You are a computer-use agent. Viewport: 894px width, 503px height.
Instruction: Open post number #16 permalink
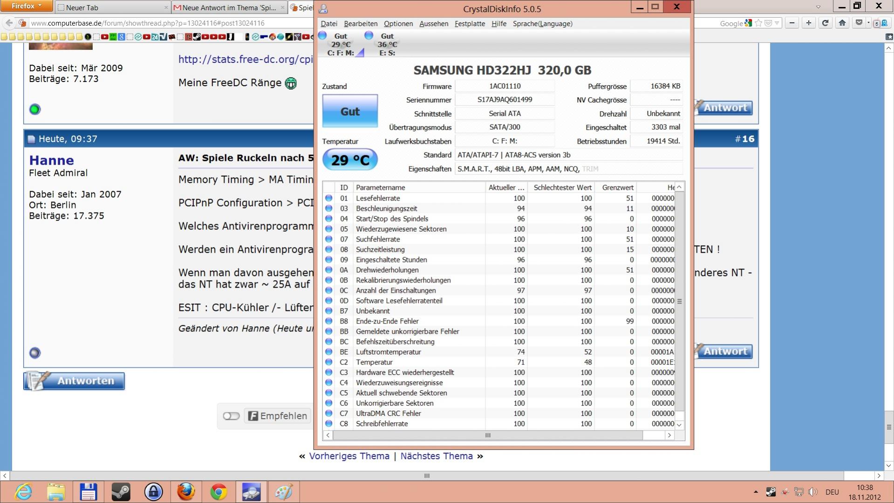[744, 139]
